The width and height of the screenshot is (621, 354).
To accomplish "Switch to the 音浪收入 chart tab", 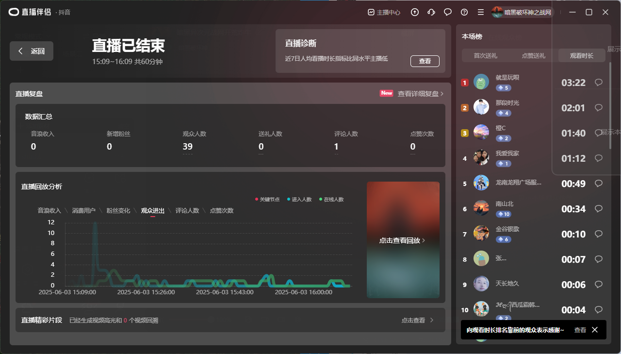I will pyautogui.click(x=49, y=211).
